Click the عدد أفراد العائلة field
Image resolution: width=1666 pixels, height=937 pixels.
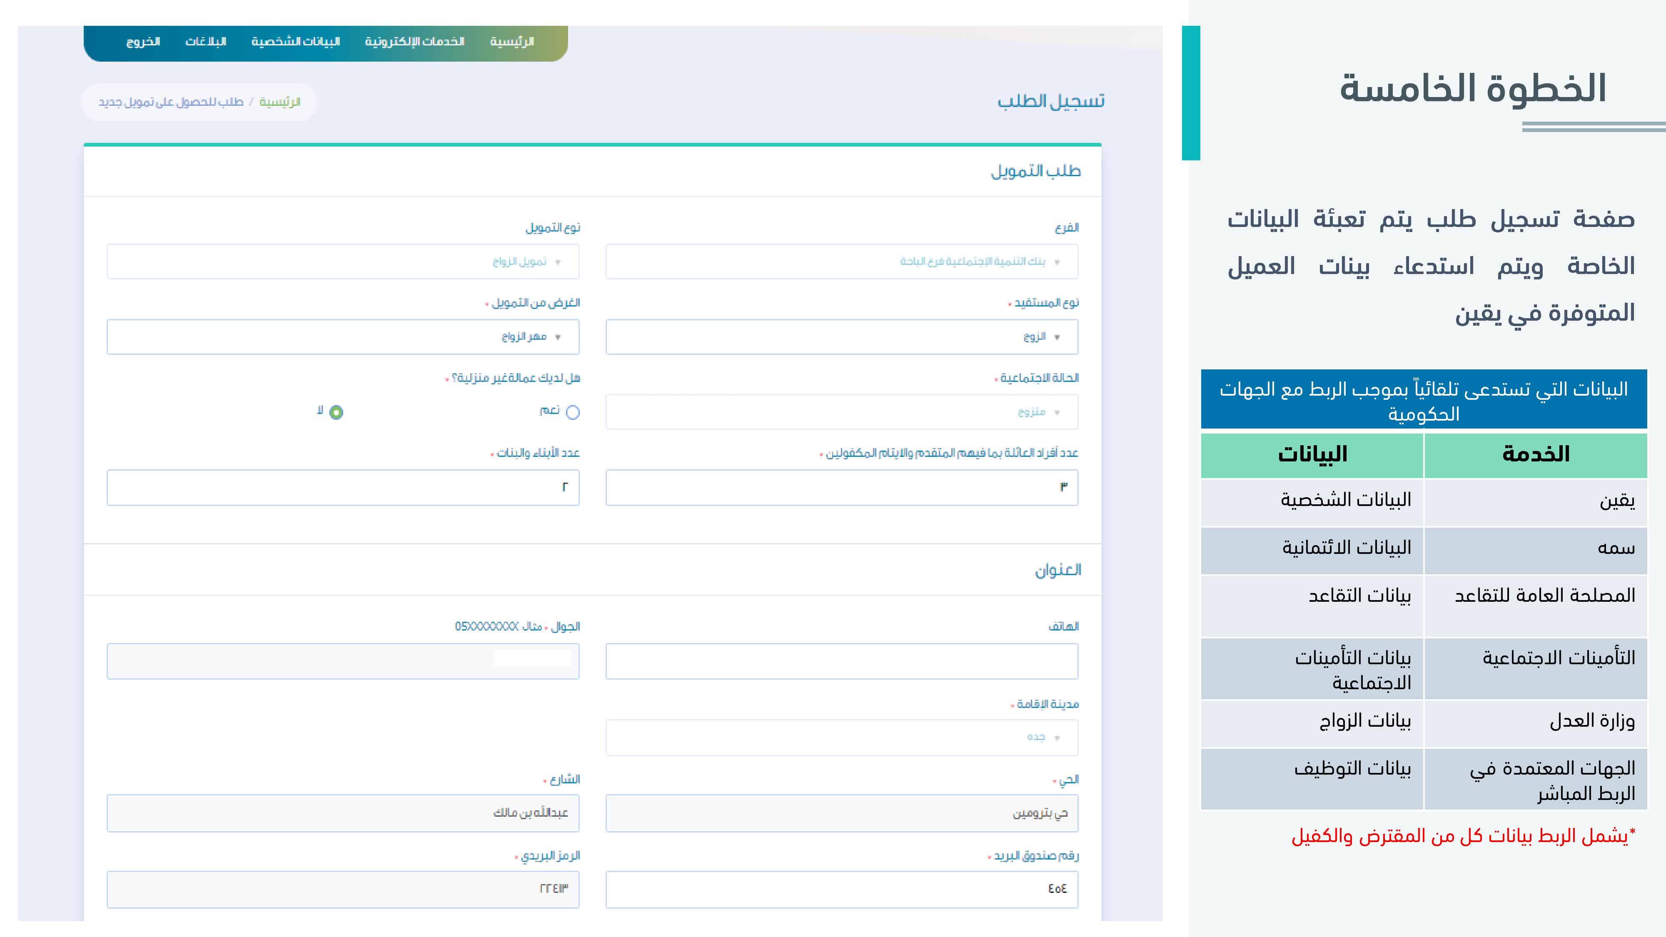(841, 487)
